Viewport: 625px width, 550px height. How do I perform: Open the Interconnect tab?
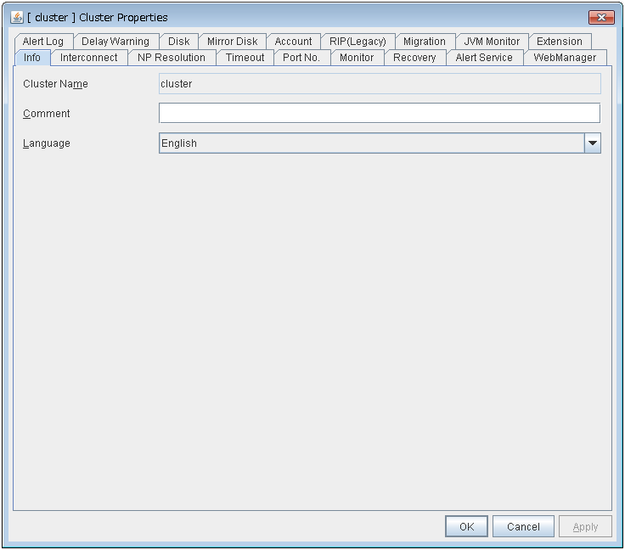89,58
